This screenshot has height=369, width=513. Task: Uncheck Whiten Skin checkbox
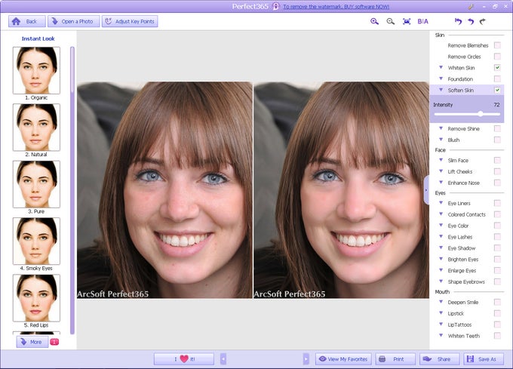point(497,67)
